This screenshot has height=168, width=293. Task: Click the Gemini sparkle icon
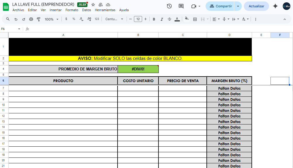point(275,6)
